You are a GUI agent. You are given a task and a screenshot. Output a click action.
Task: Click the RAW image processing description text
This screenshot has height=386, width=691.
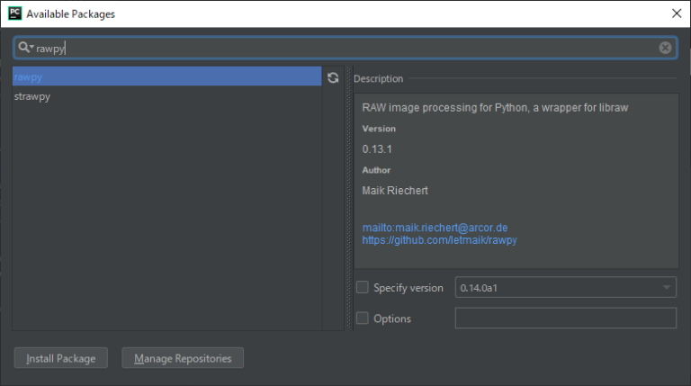pyautogui.click(x=495, y=107)
